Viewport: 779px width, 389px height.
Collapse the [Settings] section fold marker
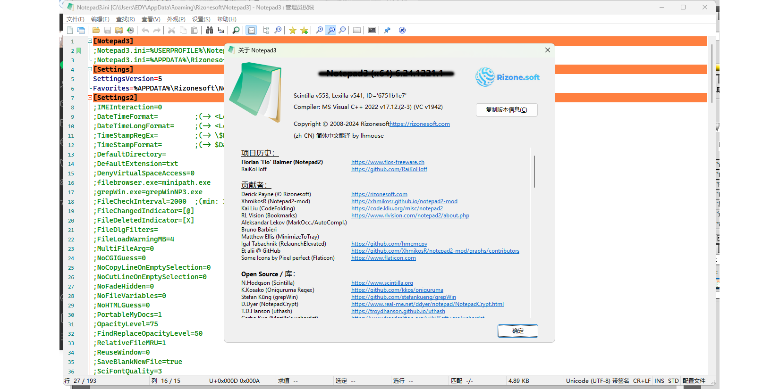pos(90,69)
